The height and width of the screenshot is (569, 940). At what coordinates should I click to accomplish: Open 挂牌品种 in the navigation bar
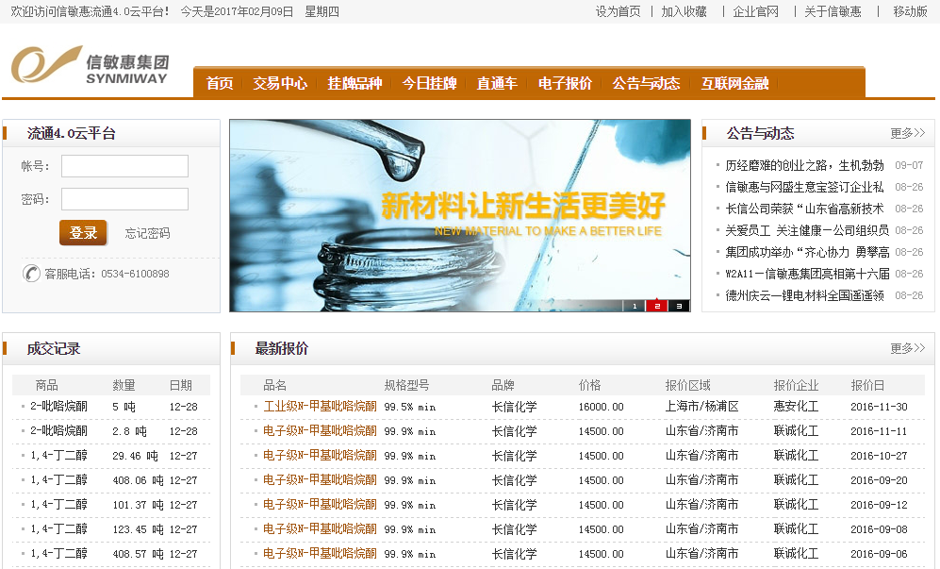(x=355, y=83)
